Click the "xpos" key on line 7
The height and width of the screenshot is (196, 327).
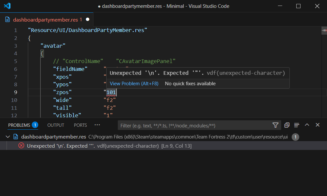coord(62,77)
